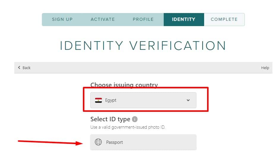Click the Identity Verification page heading
The width and height of the screenshot is (279, 161).
click(143, 46)
